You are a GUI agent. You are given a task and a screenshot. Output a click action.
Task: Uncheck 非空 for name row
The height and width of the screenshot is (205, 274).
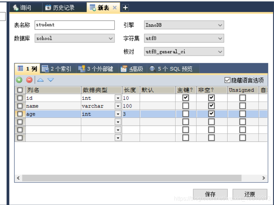click(211, 106)
